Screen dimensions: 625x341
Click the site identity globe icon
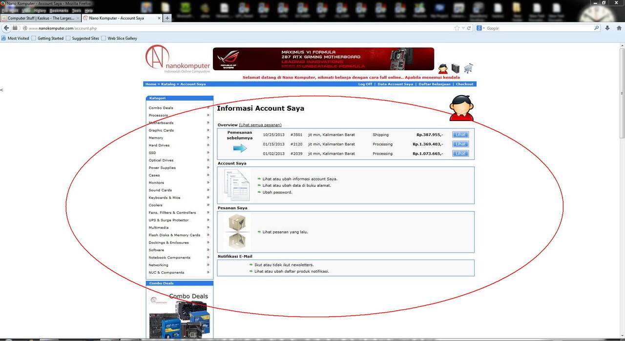[x=25, y=28]
